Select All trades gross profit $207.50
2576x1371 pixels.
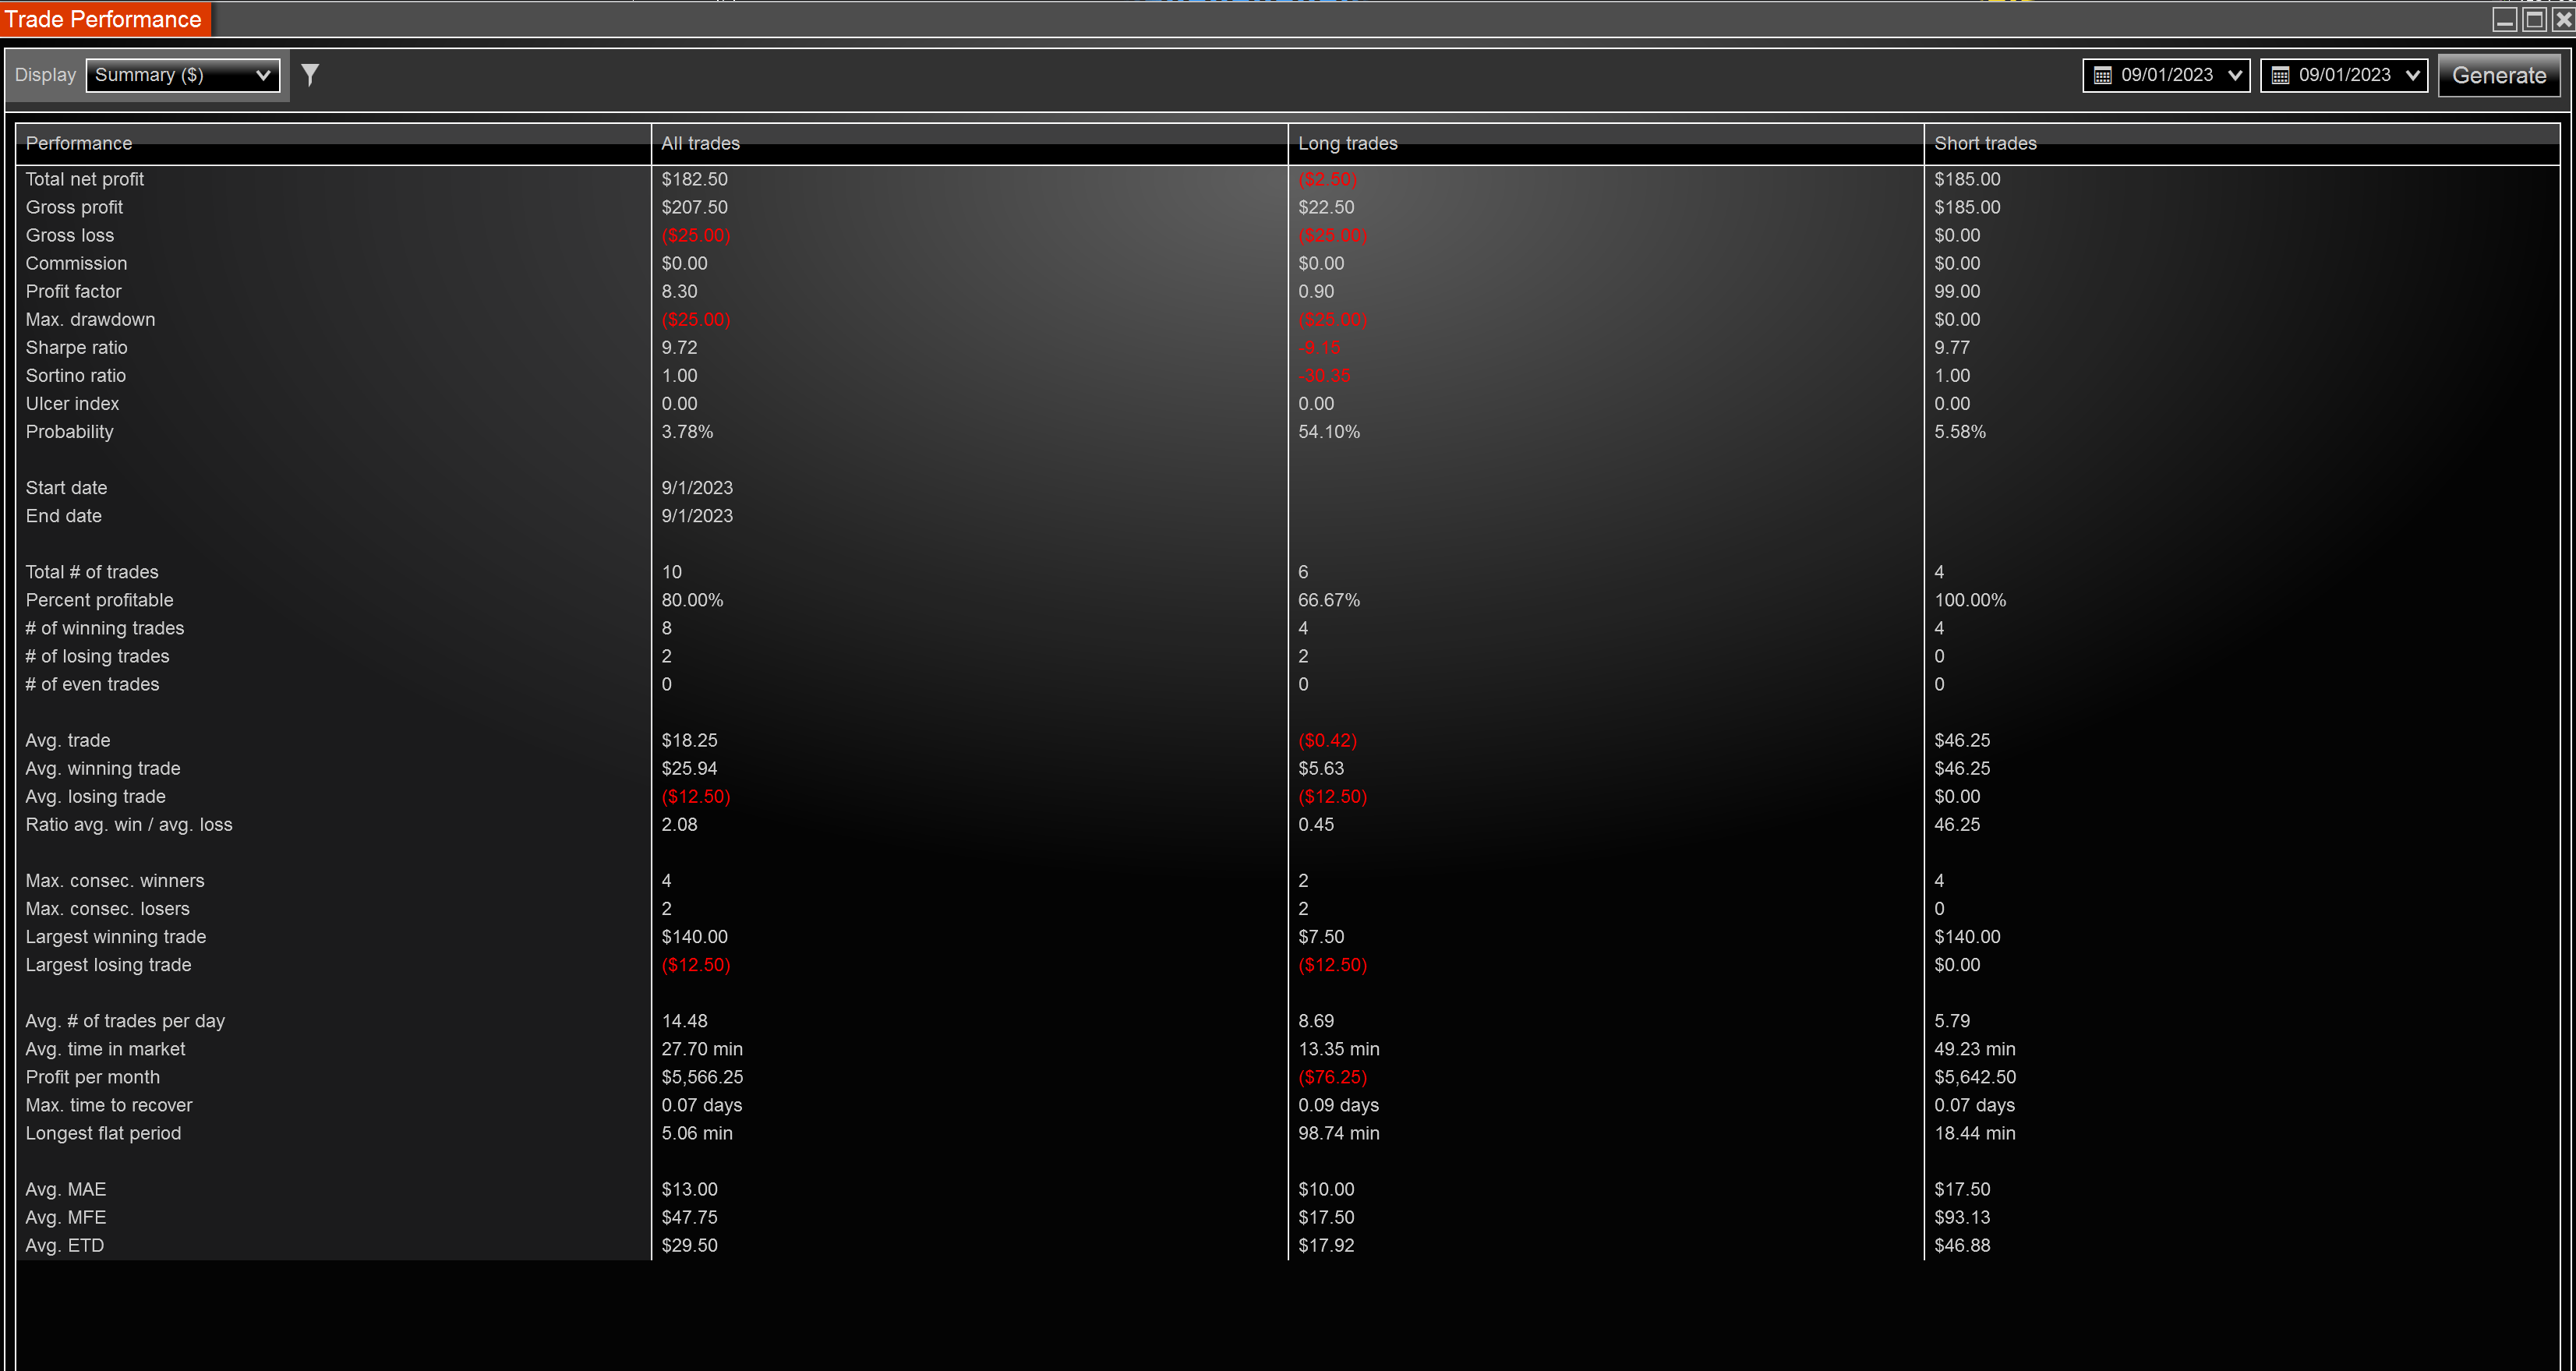click(x=694, y=207)
